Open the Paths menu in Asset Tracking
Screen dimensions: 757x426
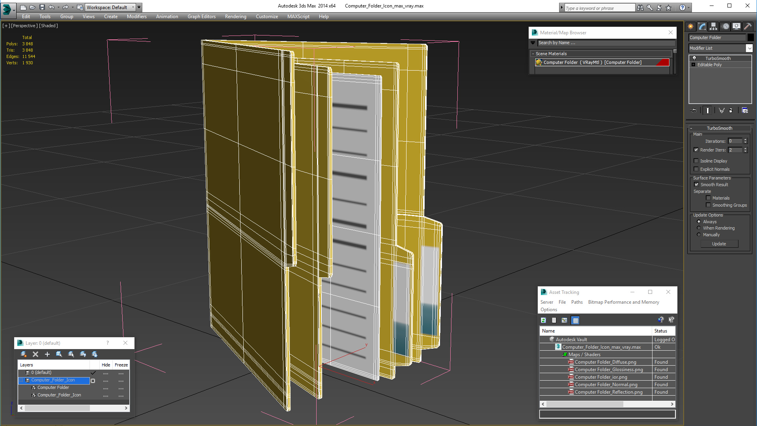pyautogui.click(x=576, y=302)
